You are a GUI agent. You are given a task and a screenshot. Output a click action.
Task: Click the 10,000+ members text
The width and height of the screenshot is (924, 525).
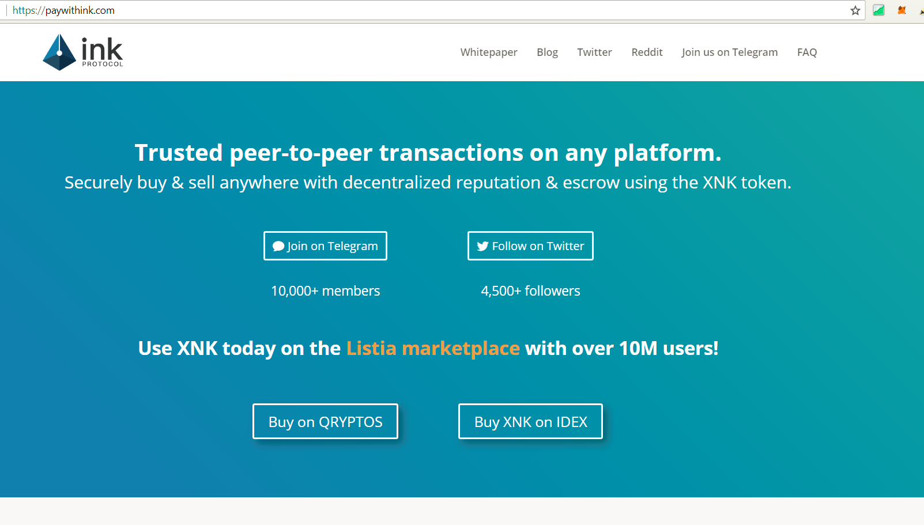pyautogui.click(x=325, y=291)
